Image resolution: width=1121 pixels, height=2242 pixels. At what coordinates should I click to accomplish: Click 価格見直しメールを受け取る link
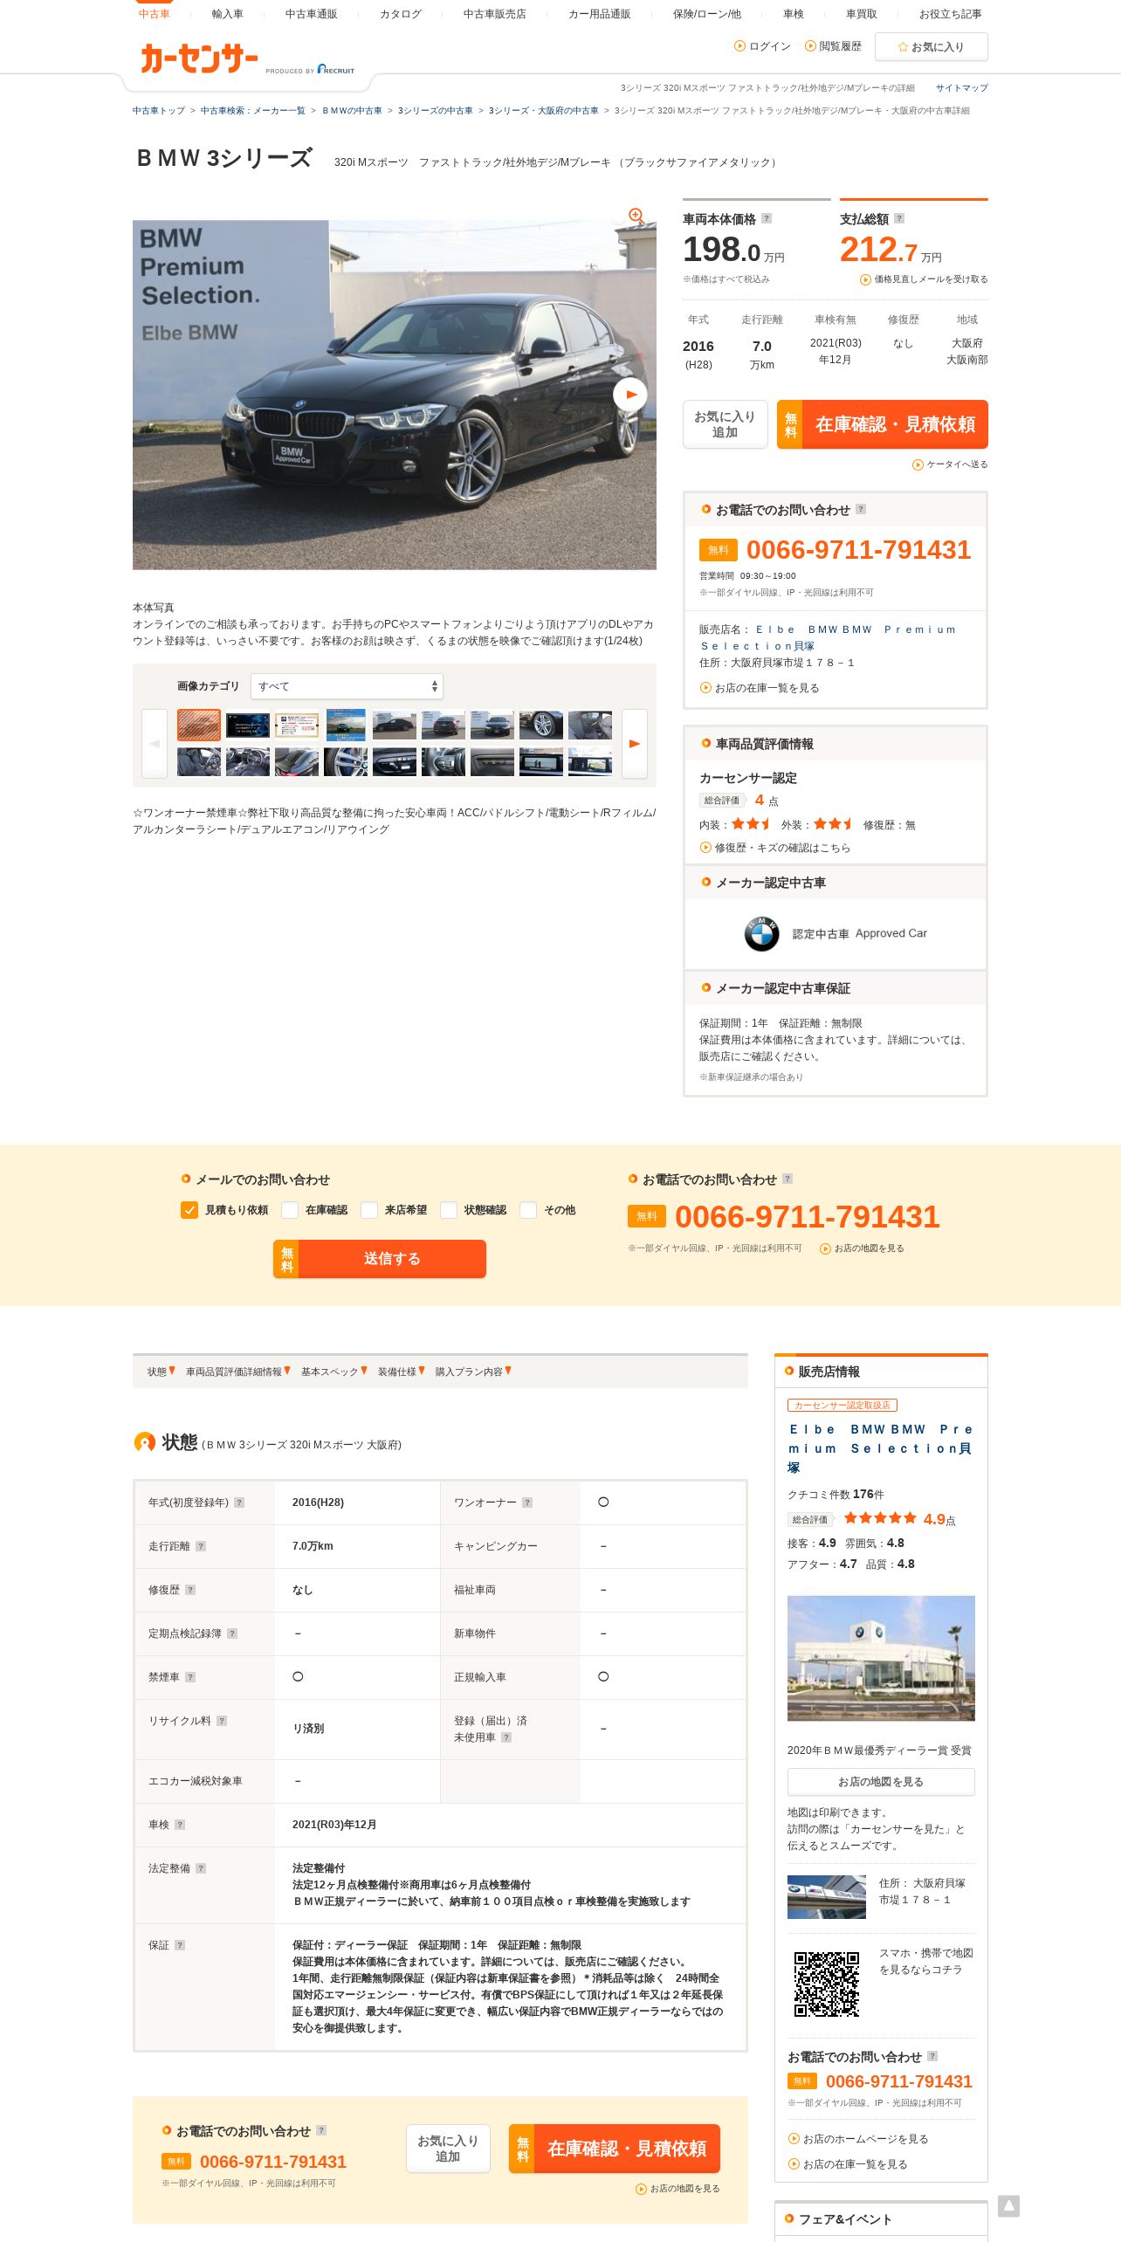pos(925,279)
